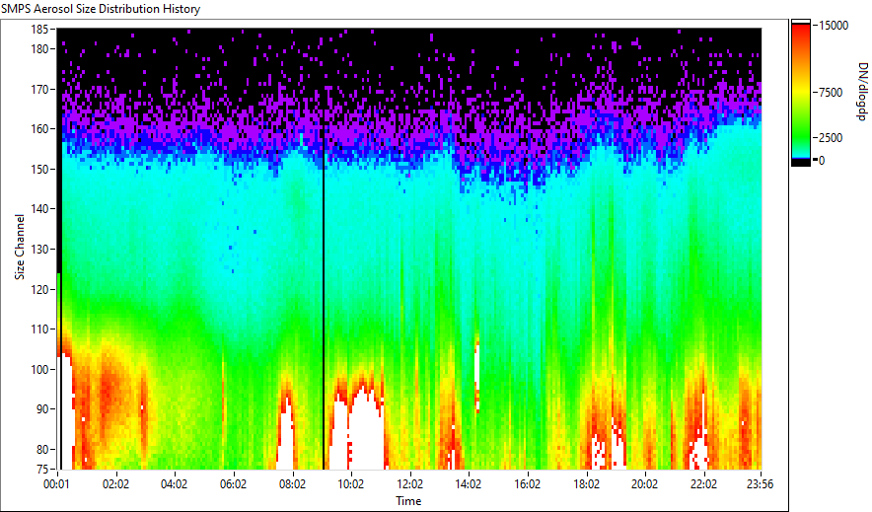The image size is (872, 512).
Task: Click the 12:02 time axis label
Action: point(410,484)
